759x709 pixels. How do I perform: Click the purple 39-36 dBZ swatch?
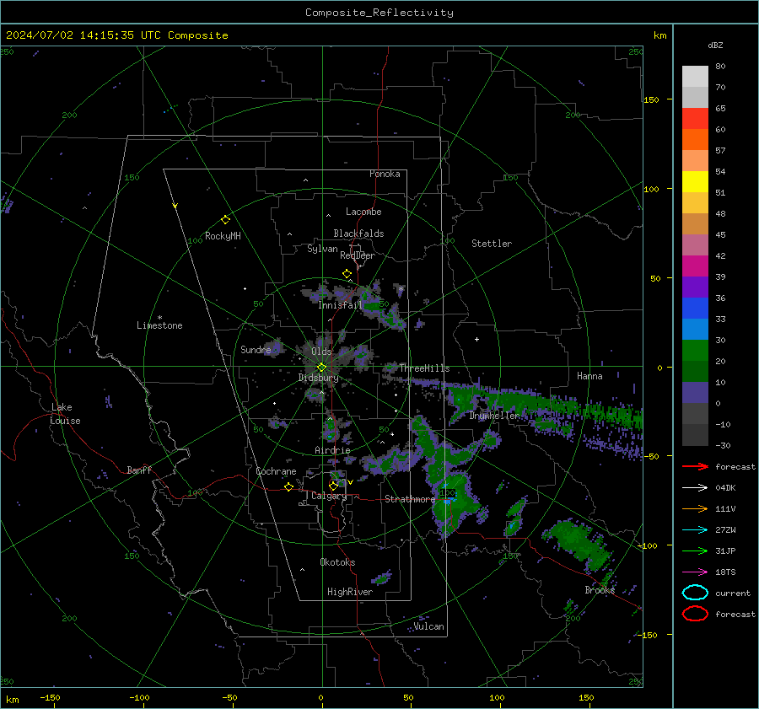point(695,287)
